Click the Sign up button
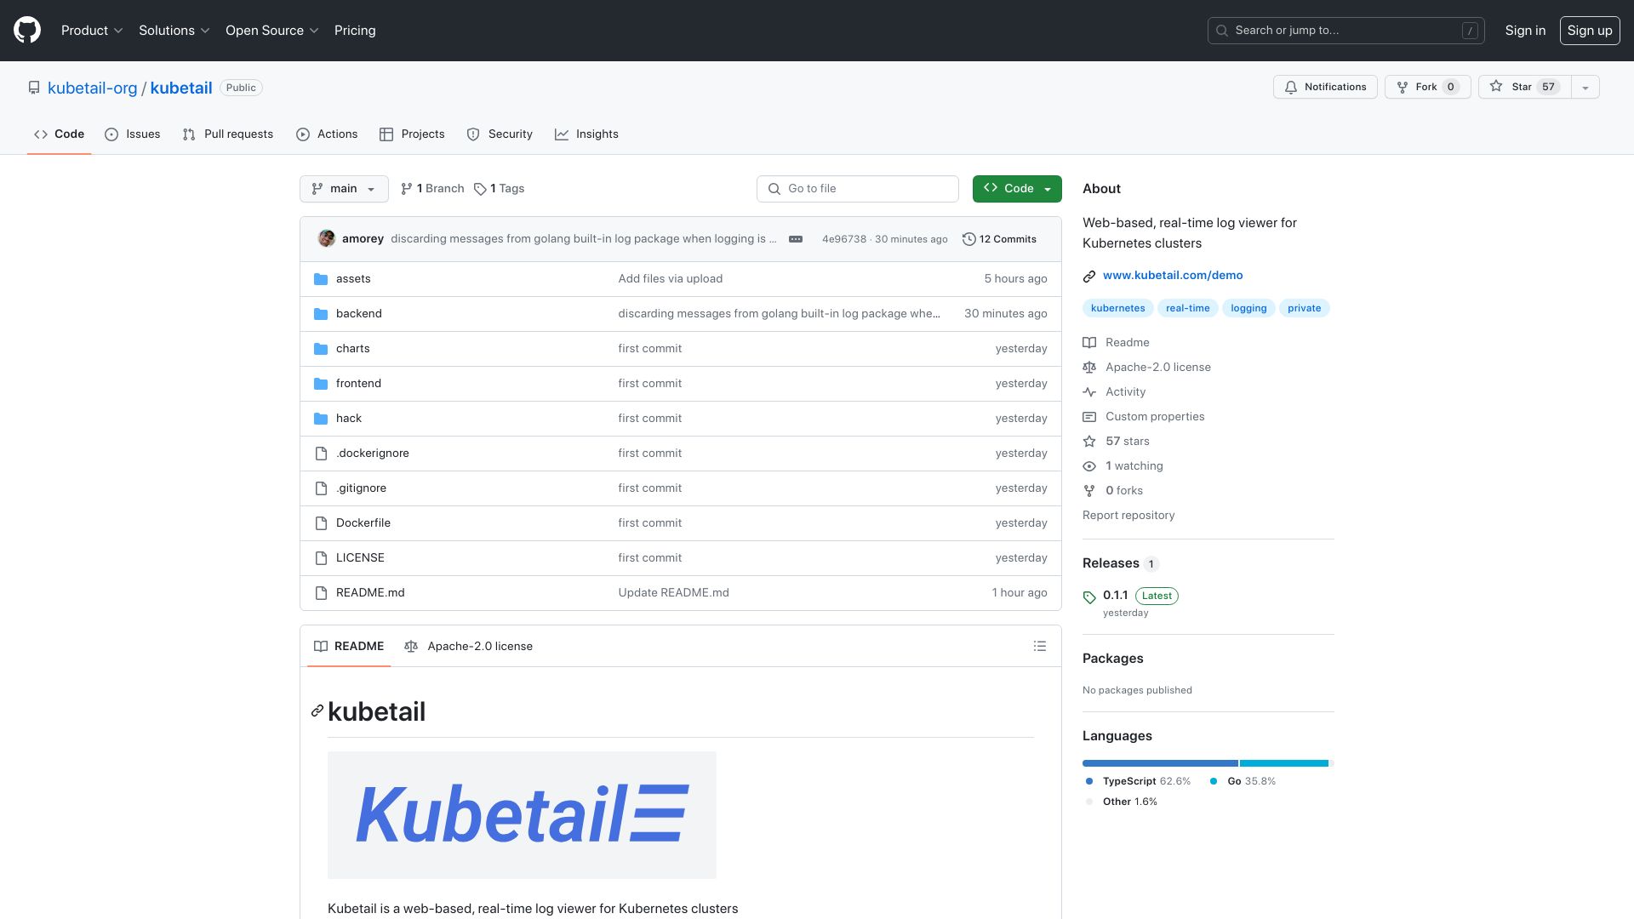Screen dimensions: 1634x919 [1590, 31]
